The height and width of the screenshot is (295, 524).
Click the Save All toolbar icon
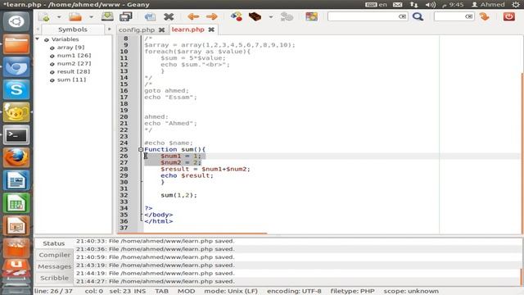[125, 16]
